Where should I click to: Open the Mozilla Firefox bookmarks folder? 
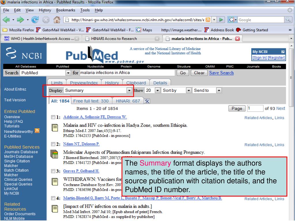(18, 30)
